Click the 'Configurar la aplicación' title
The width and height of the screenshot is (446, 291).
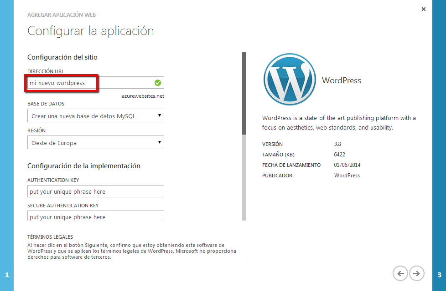pyautogui.click(x=90, y=31)
